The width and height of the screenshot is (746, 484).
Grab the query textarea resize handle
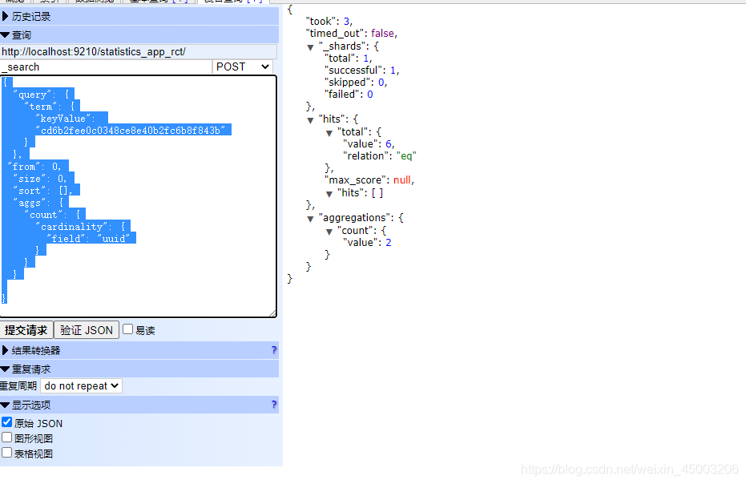click(x=272, y=313)
